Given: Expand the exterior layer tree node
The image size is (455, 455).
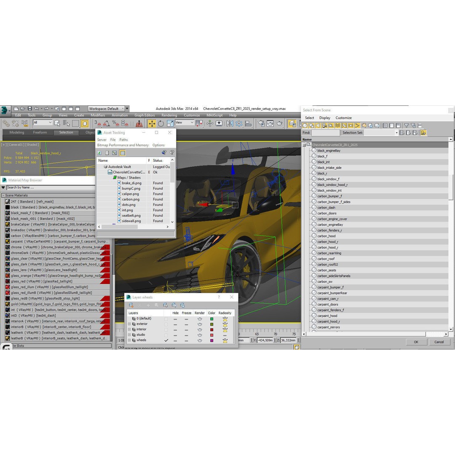Looking at the screenshot, I should click(129, 324).
